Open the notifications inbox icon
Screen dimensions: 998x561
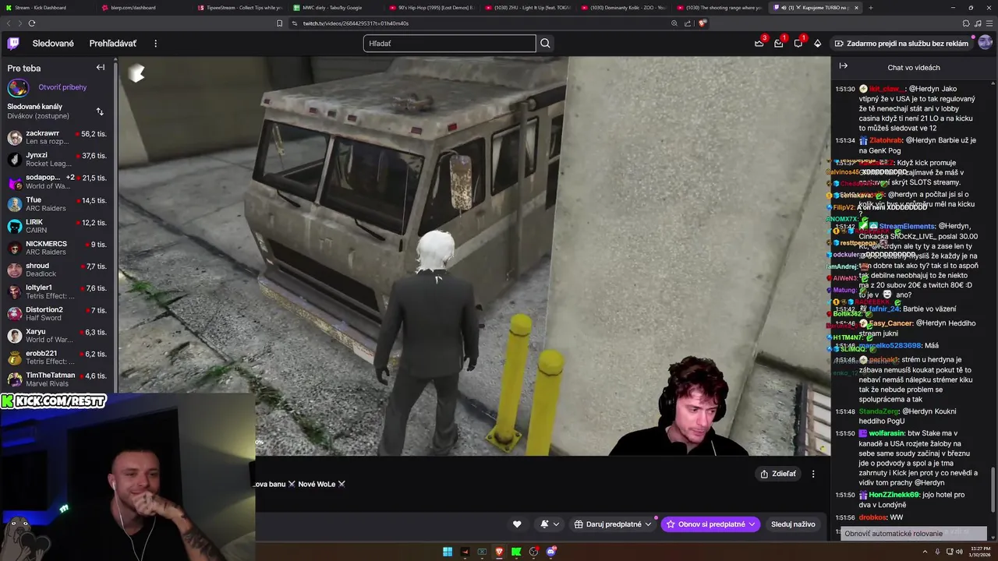(778, 44)
